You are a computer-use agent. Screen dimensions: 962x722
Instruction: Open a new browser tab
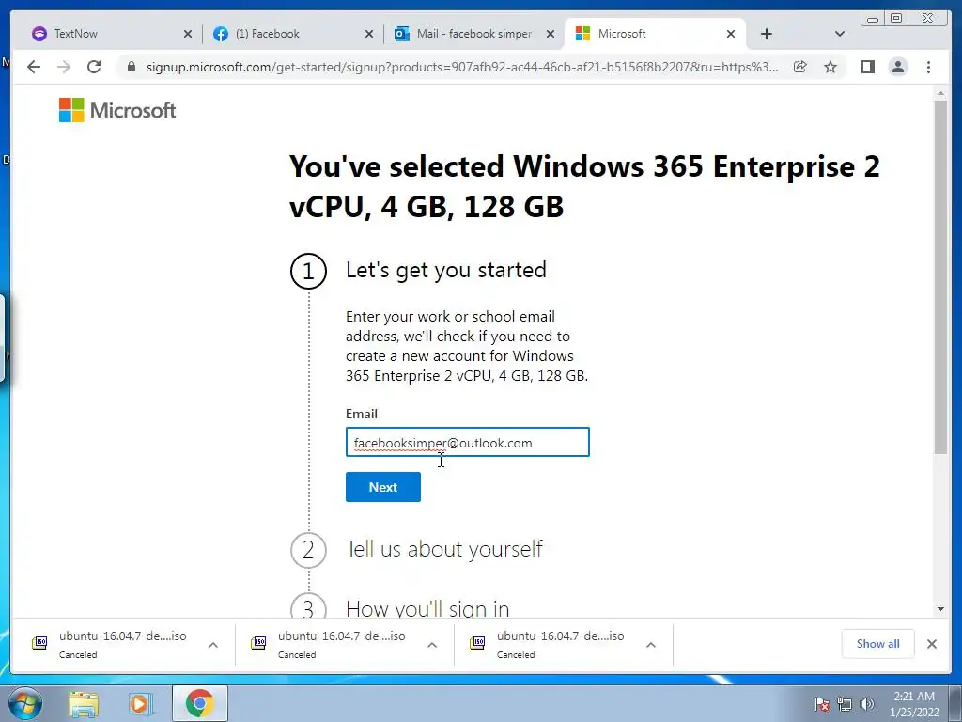[x=767, y=34]
